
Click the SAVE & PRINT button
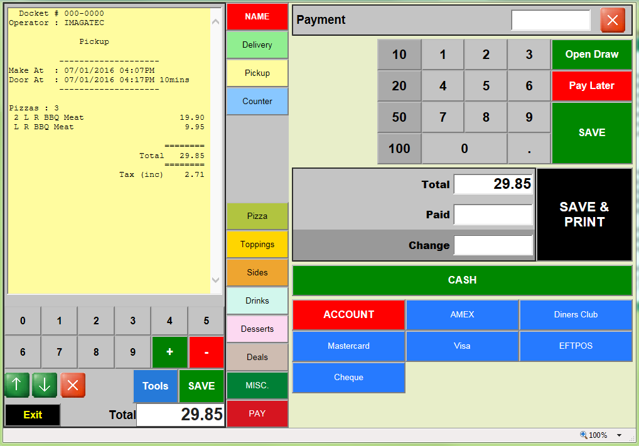click(x=584, y=215)
